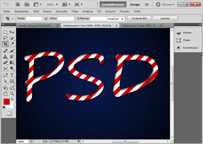This screenshot has width=203, height=144.
Task: Open the Crop tool preset picker arrow
Action: (13, 19)
